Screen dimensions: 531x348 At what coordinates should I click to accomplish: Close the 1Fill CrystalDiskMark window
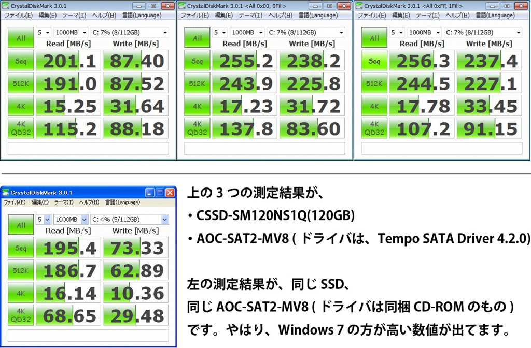tap(521, 6)
